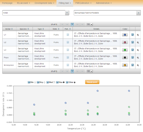Open the Sarcophaga haemorrhoidalis species dropdown

(x=138, y=13)
